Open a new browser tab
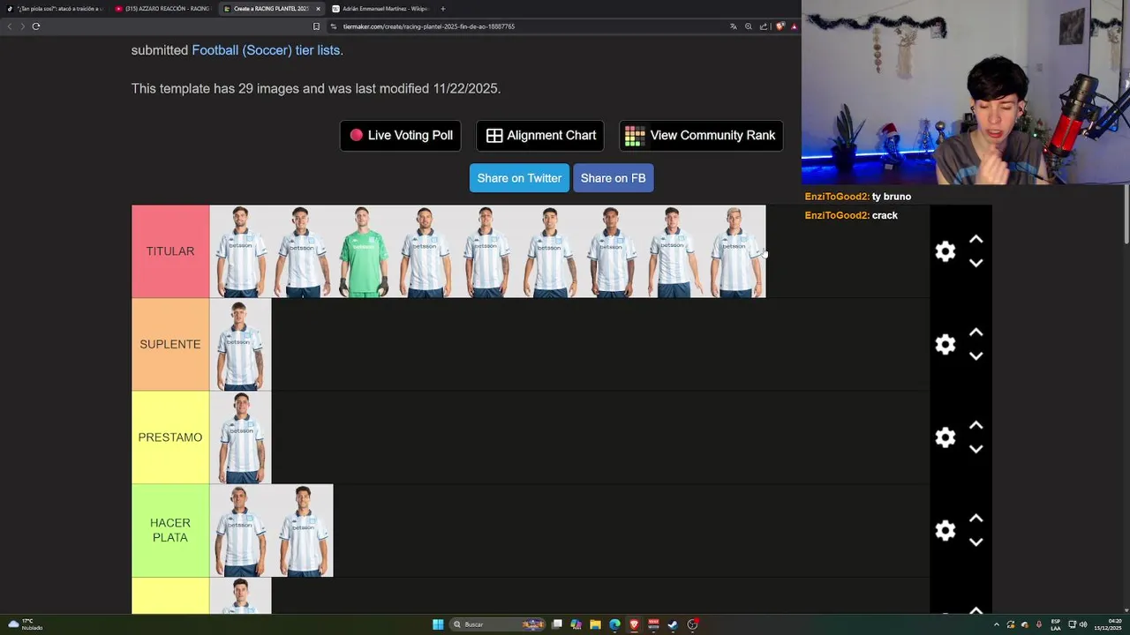This screenshot has width=1130, height=635. coord(443,9)
